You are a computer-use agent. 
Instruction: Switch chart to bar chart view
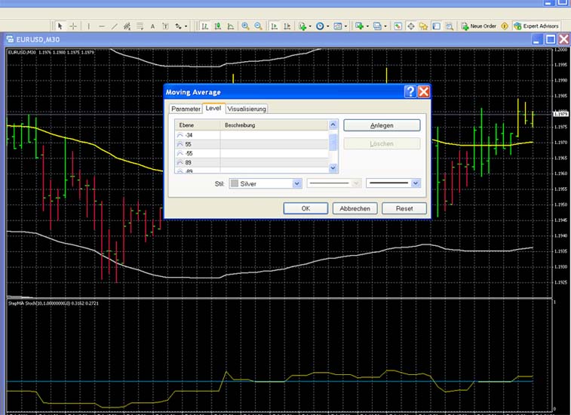pos(204,26)
